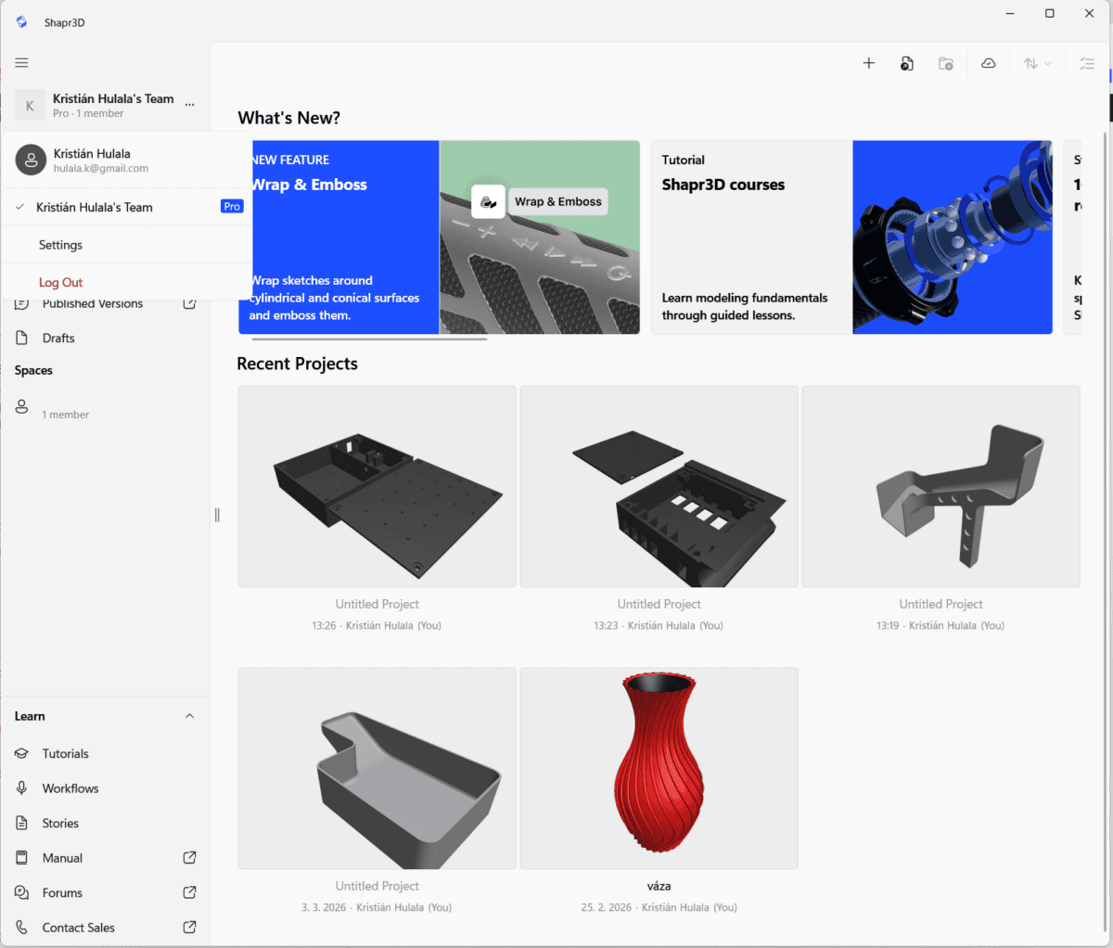Click Published Versions external link icon
This screenshot has height=948, width=1113.
pyautogui.click(x=190, y=303)
